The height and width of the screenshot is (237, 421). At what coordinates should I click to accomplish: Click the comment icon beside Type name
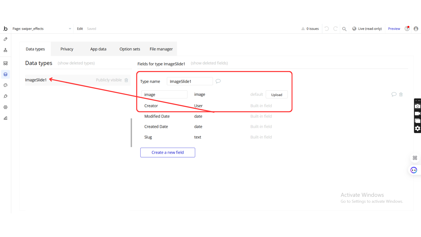(x=218, y=81)
